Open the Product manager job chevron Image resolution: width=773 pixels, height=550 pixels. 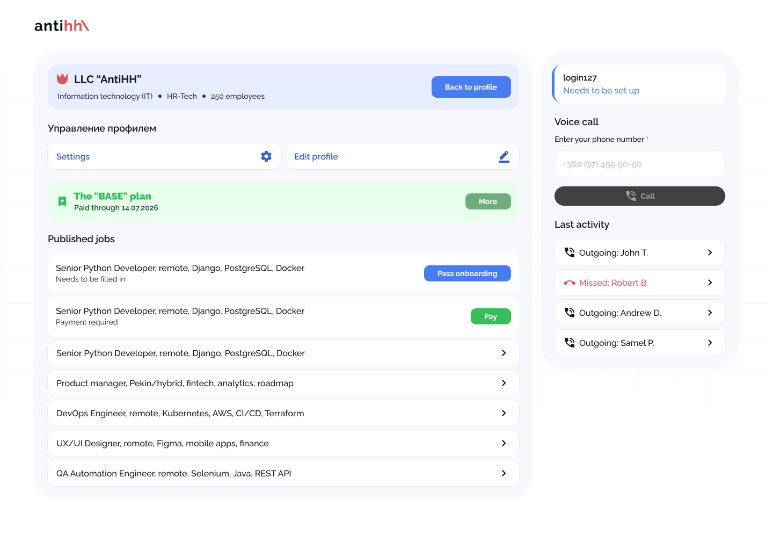504,383
